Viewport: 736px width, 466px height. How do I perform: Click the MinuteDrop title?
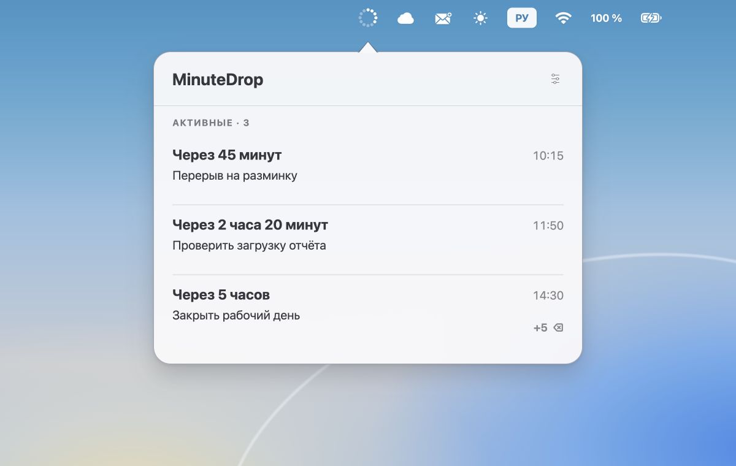coord(218,80)
